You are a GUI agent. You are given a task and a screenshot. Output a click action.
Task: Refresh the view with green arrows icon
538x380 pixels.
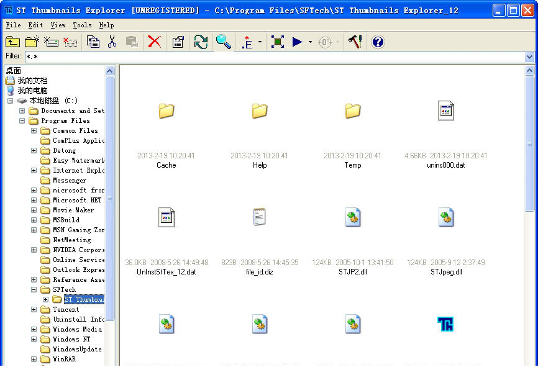pyautogui.click(x=201, y=42)
